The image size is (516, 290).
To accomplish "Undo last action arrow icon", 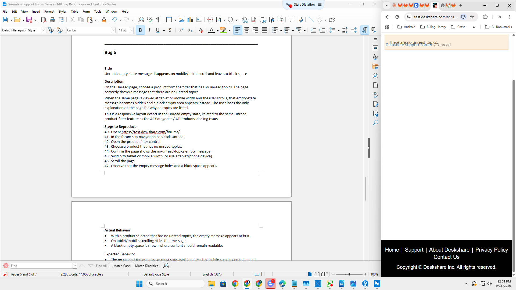I will pos(114,20).
